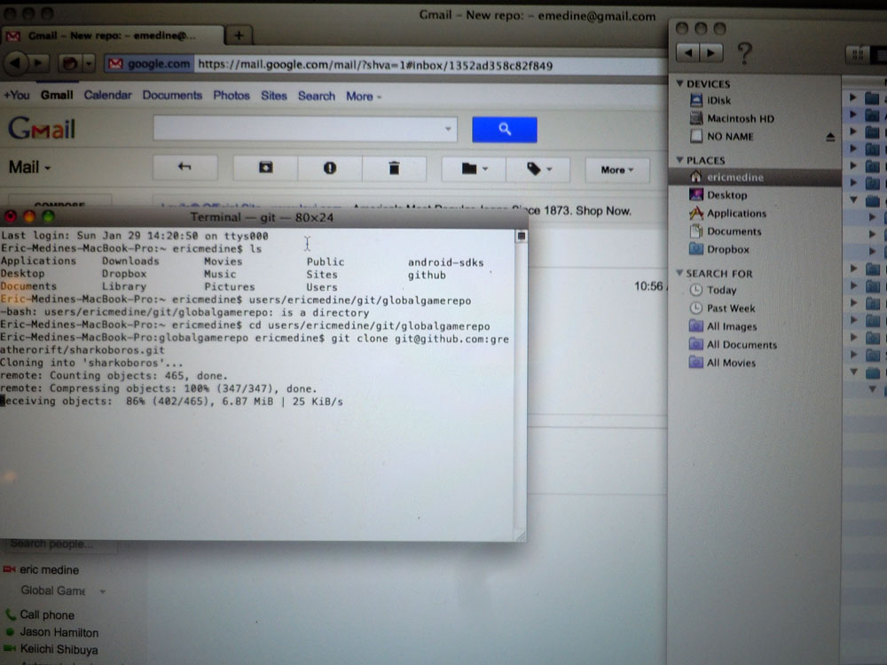Click the Finder back arrow button

coord(688,53)
